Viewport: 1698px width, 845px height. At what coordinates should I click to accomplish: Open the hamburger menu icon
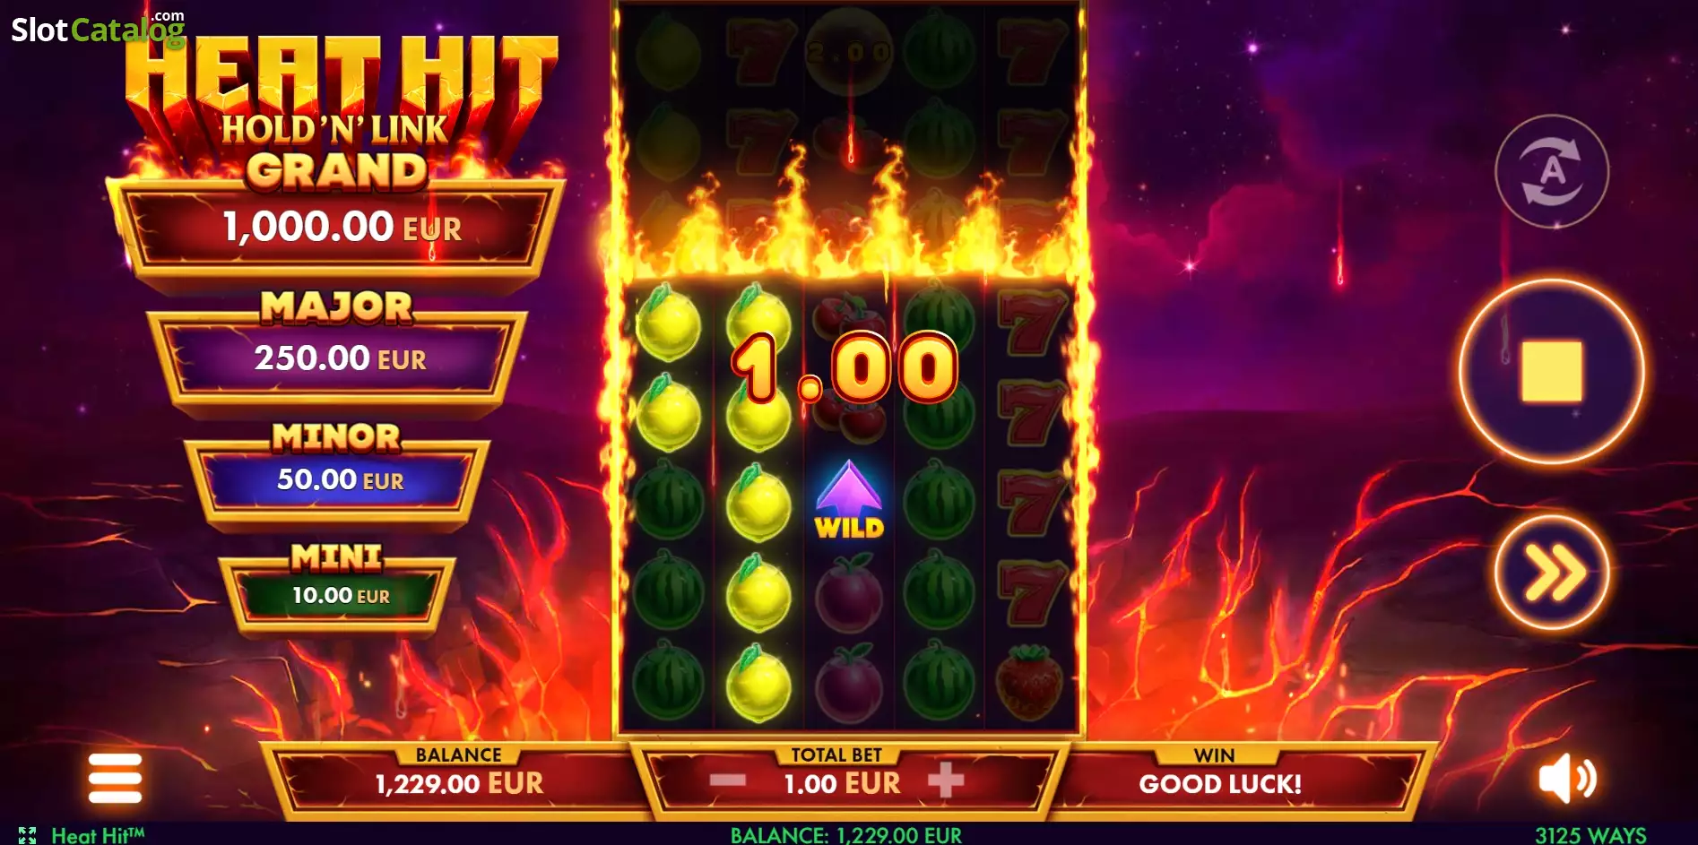tap(115, 778)
